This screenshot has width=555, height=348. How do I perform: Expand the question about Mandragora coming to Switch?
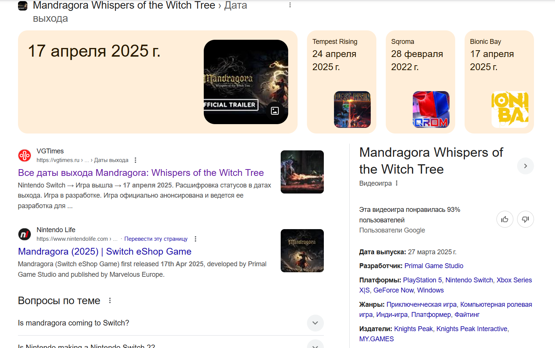(315, 323)
